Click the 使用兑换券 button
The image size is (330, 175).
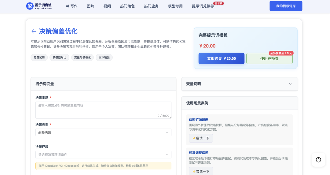pyautogui.click(x=269, y=59)
